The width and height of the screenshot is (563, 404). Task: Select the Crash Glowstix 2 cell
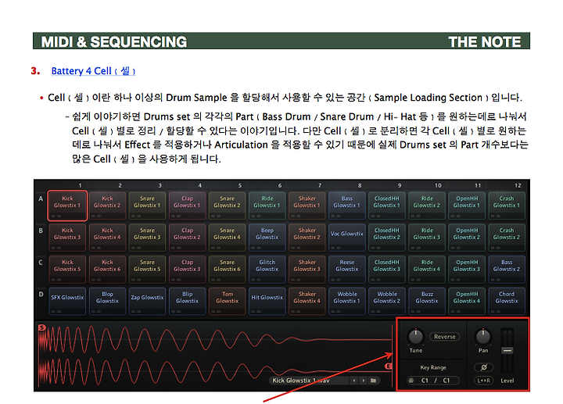click(x=507, y=238)
